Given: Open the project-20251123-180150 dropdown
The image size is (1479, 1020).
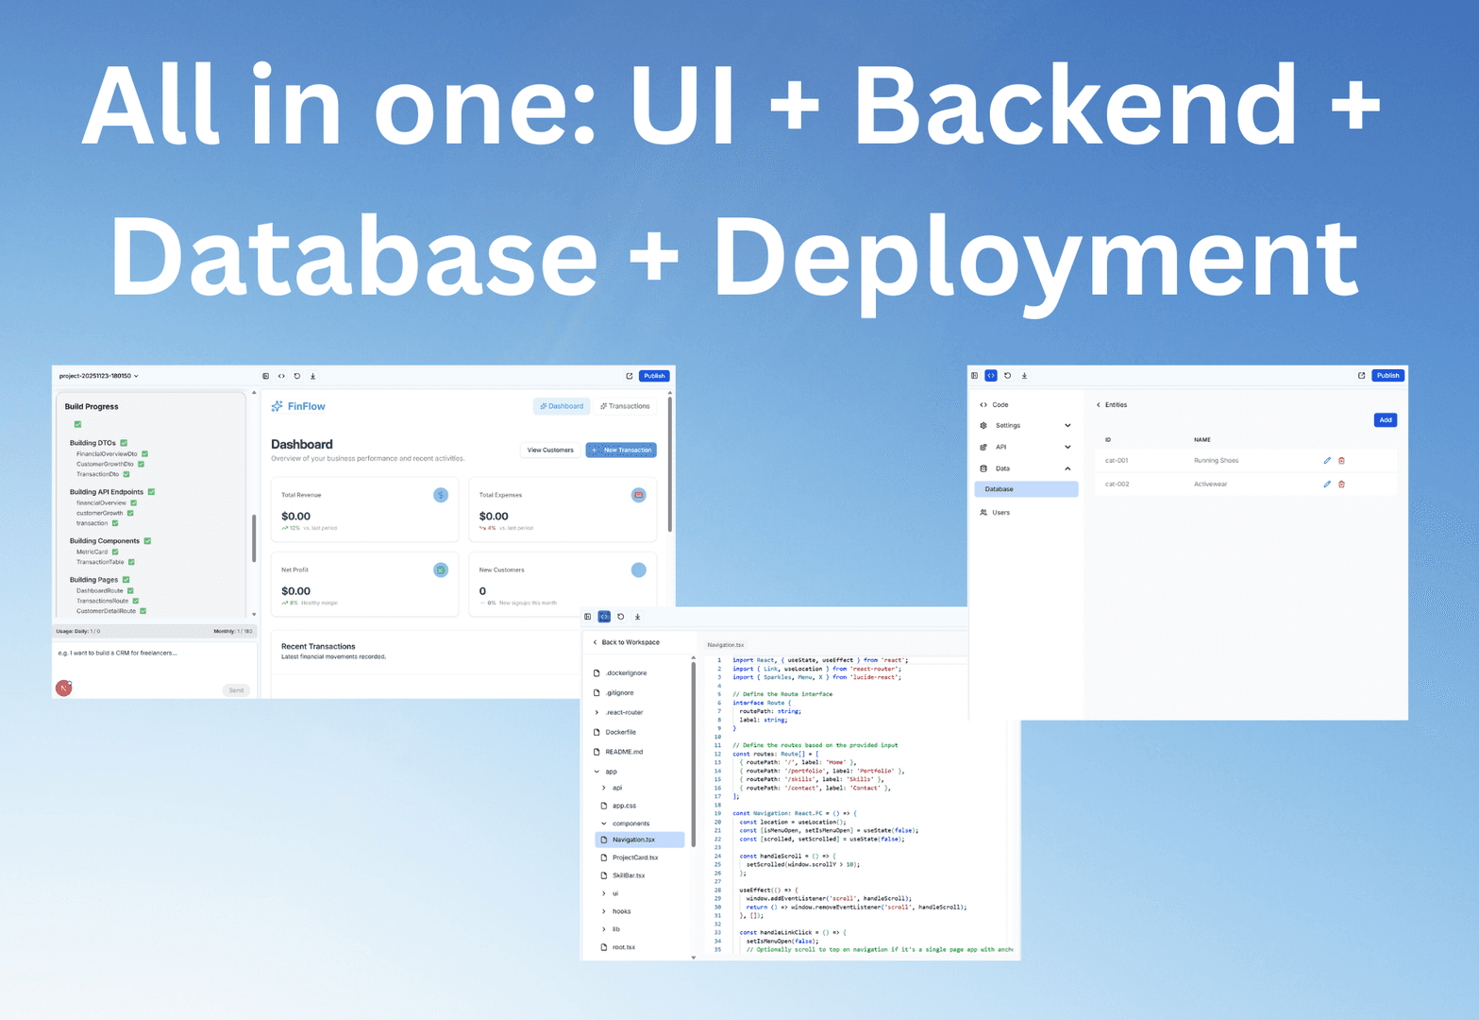Looking at the screenshot, I should pyautogui.click(x=99, y=376).
